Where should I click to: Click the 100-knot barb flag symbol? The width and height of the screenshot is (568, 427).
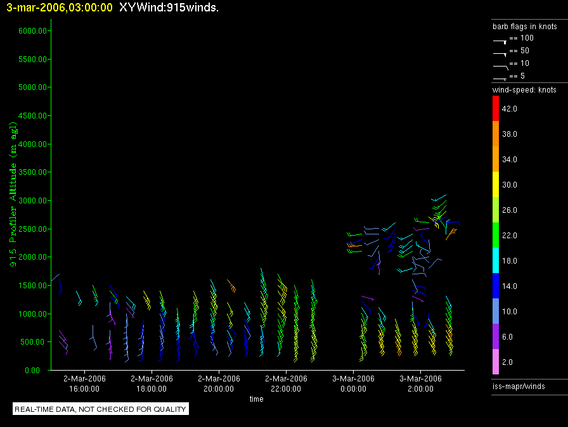point(500,40)
